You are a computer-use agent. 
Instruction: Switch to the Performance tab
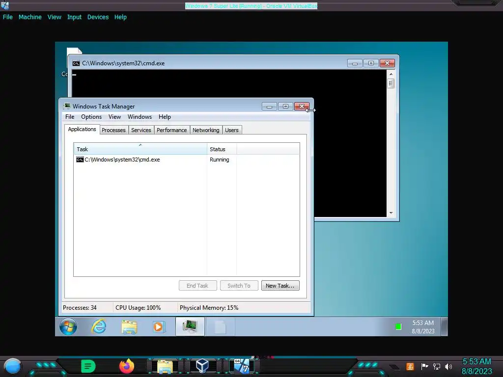[x=171, y=130]
